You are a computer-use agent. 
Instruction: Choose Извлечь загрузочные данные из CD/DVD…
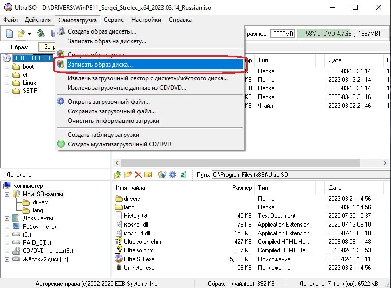pyautogui.click(x=150, y=88)
